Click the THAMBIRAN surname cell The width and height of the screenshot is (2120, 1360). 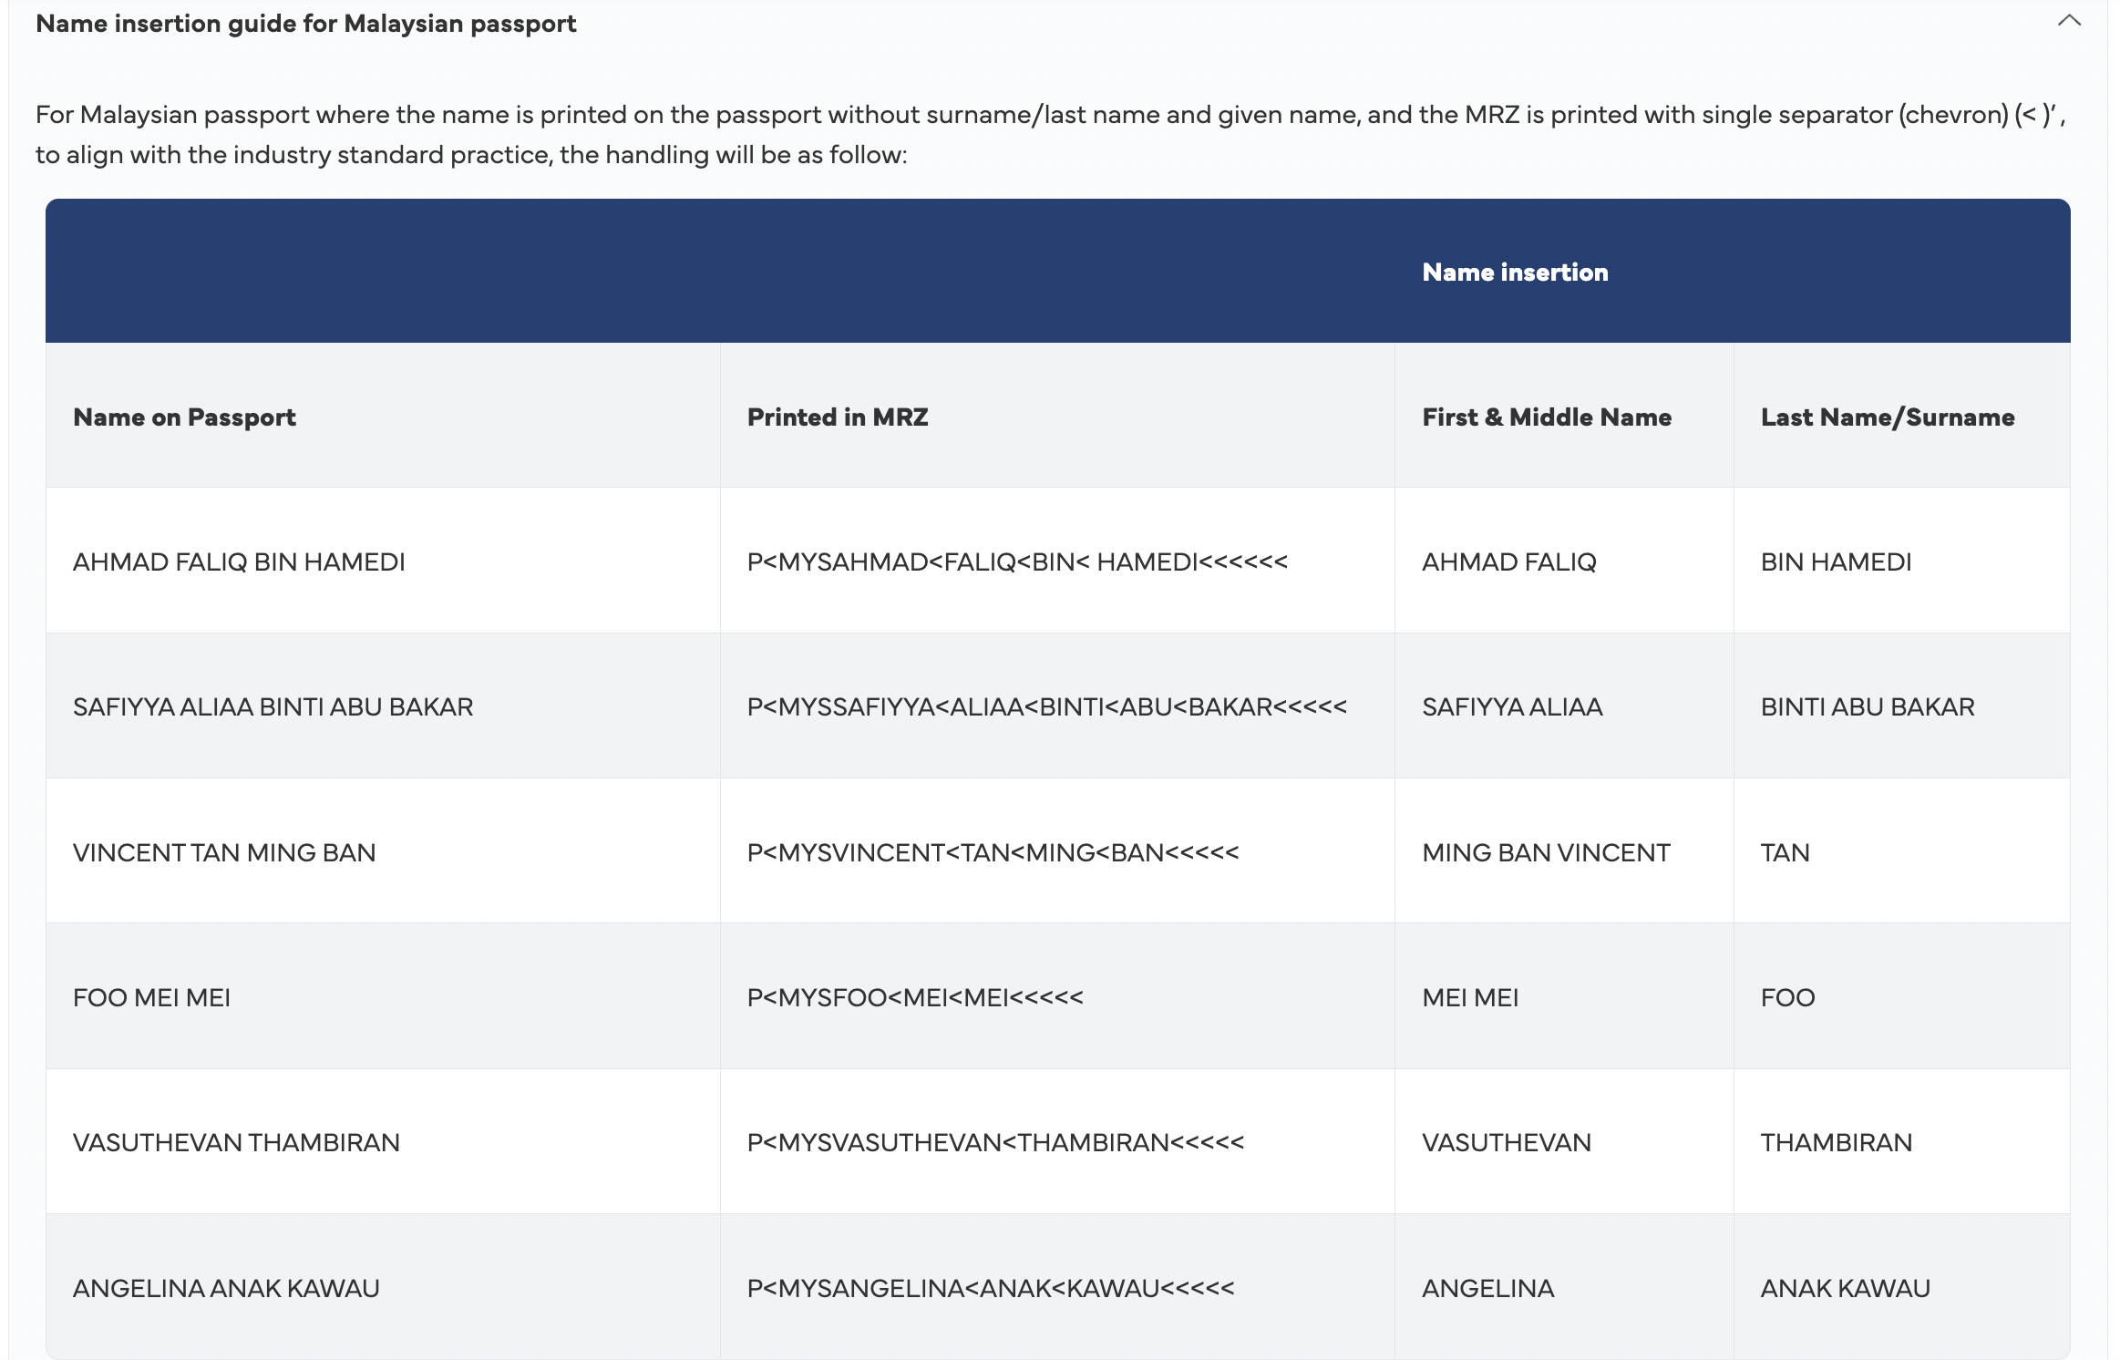click(x=1836, y=1142)
